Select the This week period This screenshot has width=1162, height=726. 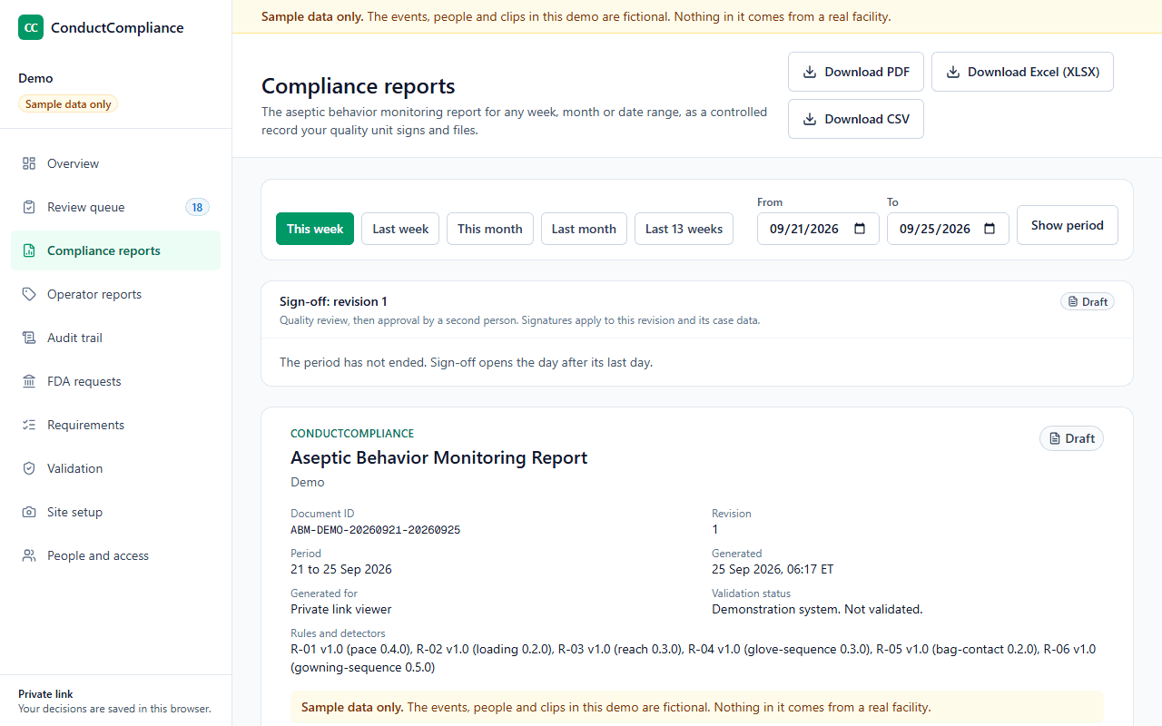pyautogui.click(x=315, y=229)
